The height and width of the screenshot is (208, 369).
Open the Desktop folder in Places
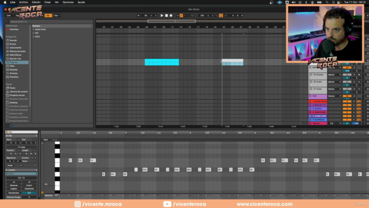(13, 103)
